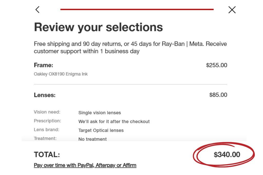Click the TOTAL label
Viewport: 263px width, 175px height.
coord(47,155)
